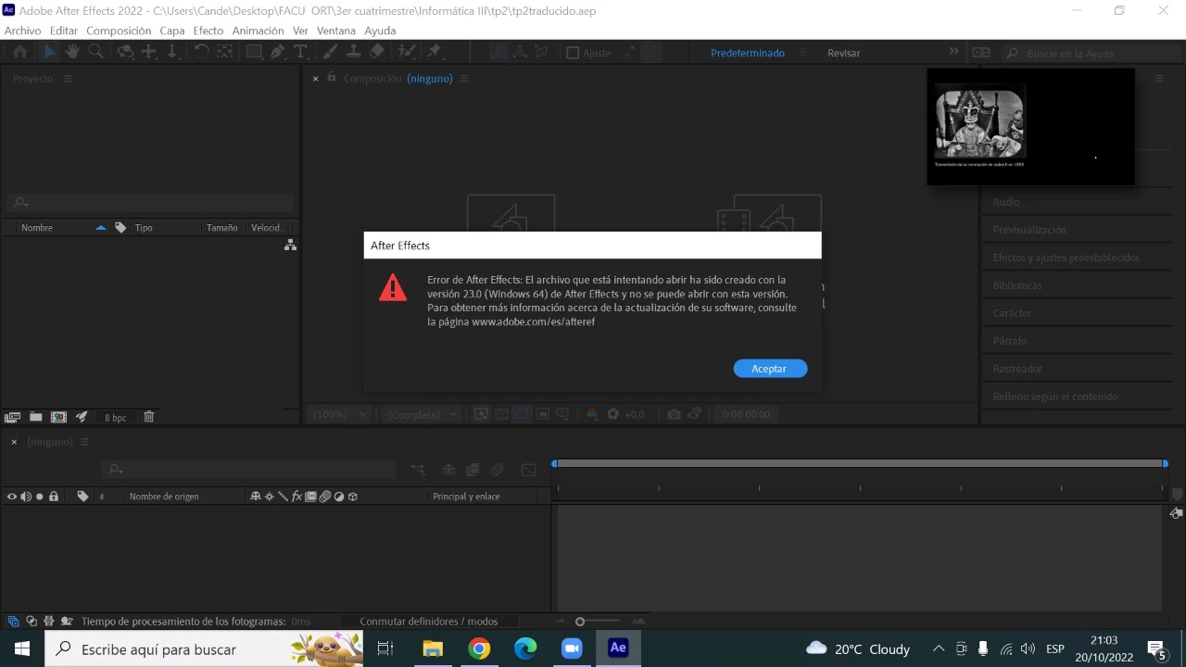Screen dimensions: 1186x667
Task: Toggle audio speaker column in timeline
Action: tap(26, 497)
